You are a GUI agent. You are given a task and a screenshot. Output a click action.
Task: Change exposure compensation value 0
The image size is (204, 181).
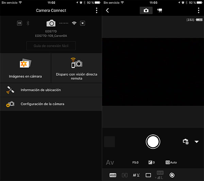click(x=152, y=163)
